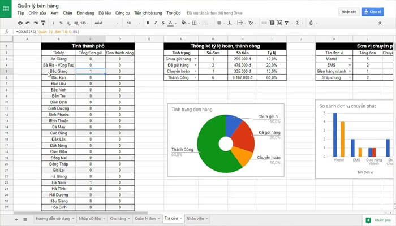
Task: Open the 'Dữ liệu' menu
Action: (x=105, y=12)
